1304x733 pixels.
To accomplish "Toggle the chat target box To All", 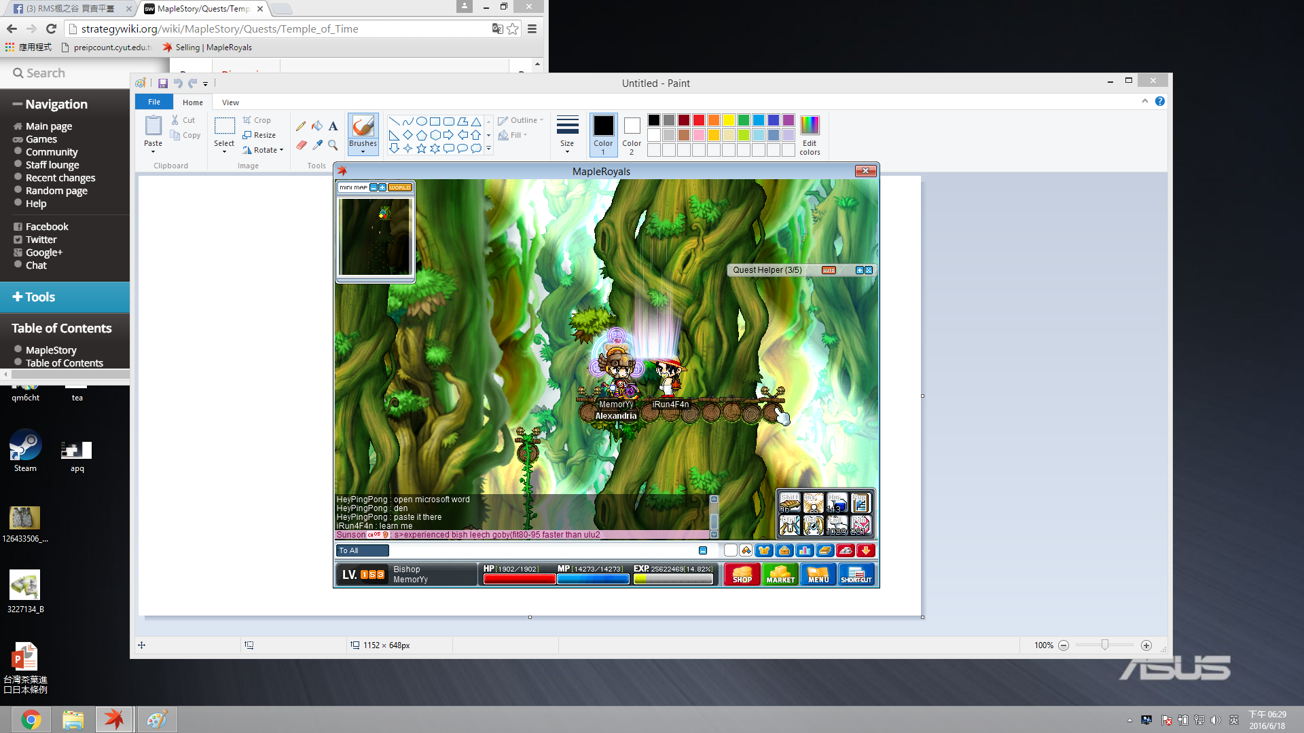I will pos(363,550).
